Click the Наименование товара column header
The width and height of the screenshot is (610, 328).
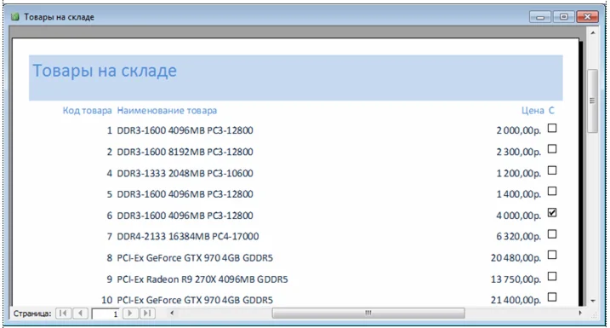pos(167,111)
